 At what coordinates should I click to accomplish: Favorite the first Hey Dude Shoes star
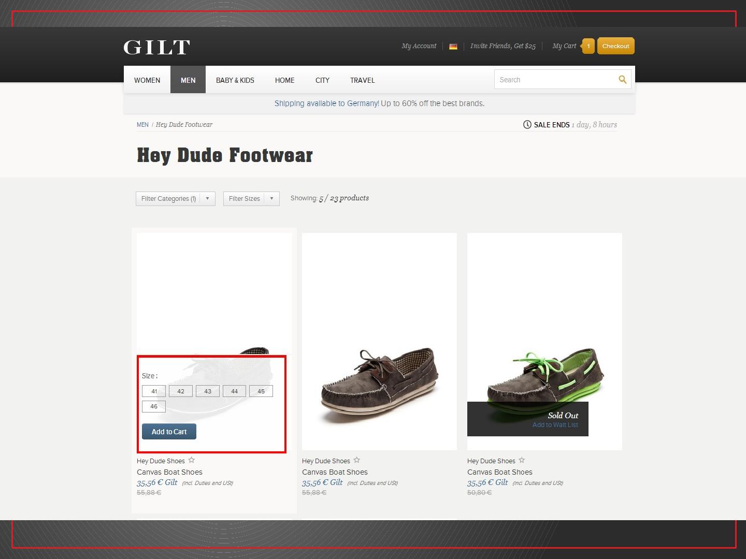tap(192, 460)
